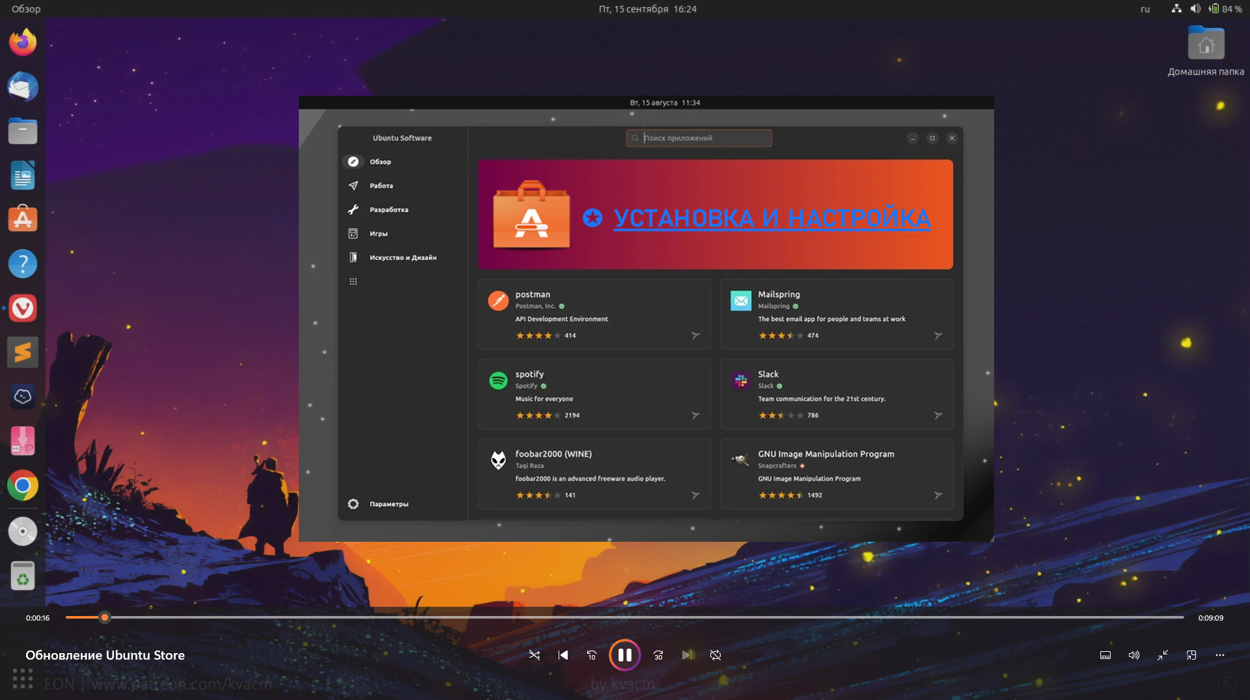Open the player volume control
This screenshot has height=700, width=1250.
tap(1134, 655)
